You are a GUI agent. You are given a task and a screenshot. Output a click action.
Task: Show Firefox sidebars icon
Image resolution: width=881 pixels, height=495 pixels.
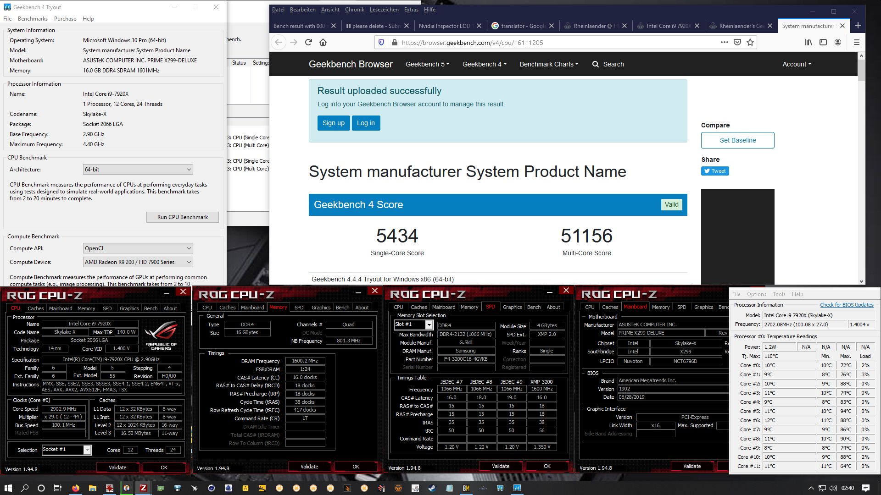[823, 42]
